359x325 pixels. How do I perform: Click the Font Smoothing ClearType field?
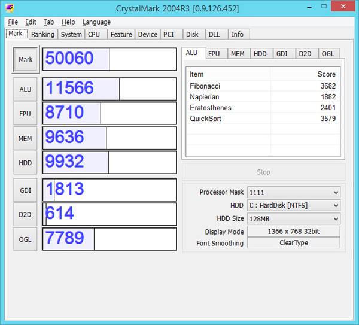pyautogui.click(x=294, y=243)
